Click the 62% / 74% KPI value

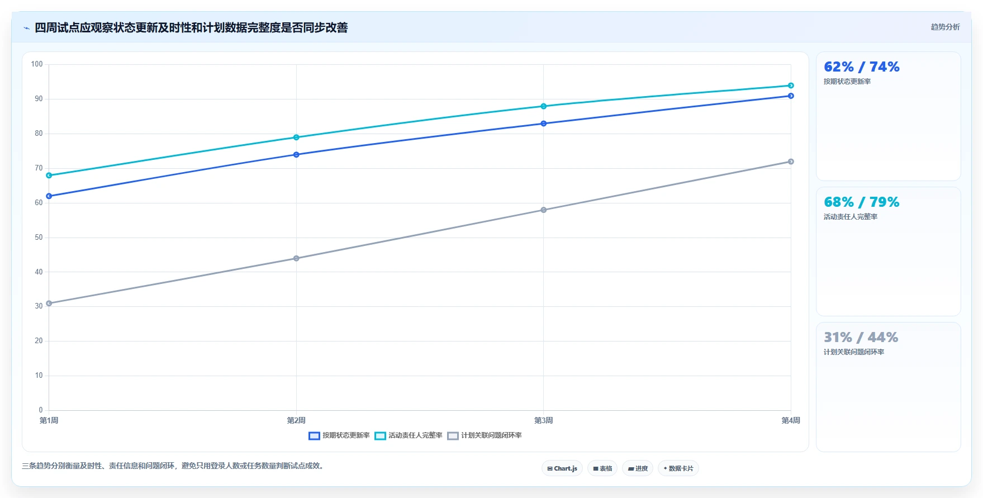click(861, 67)
